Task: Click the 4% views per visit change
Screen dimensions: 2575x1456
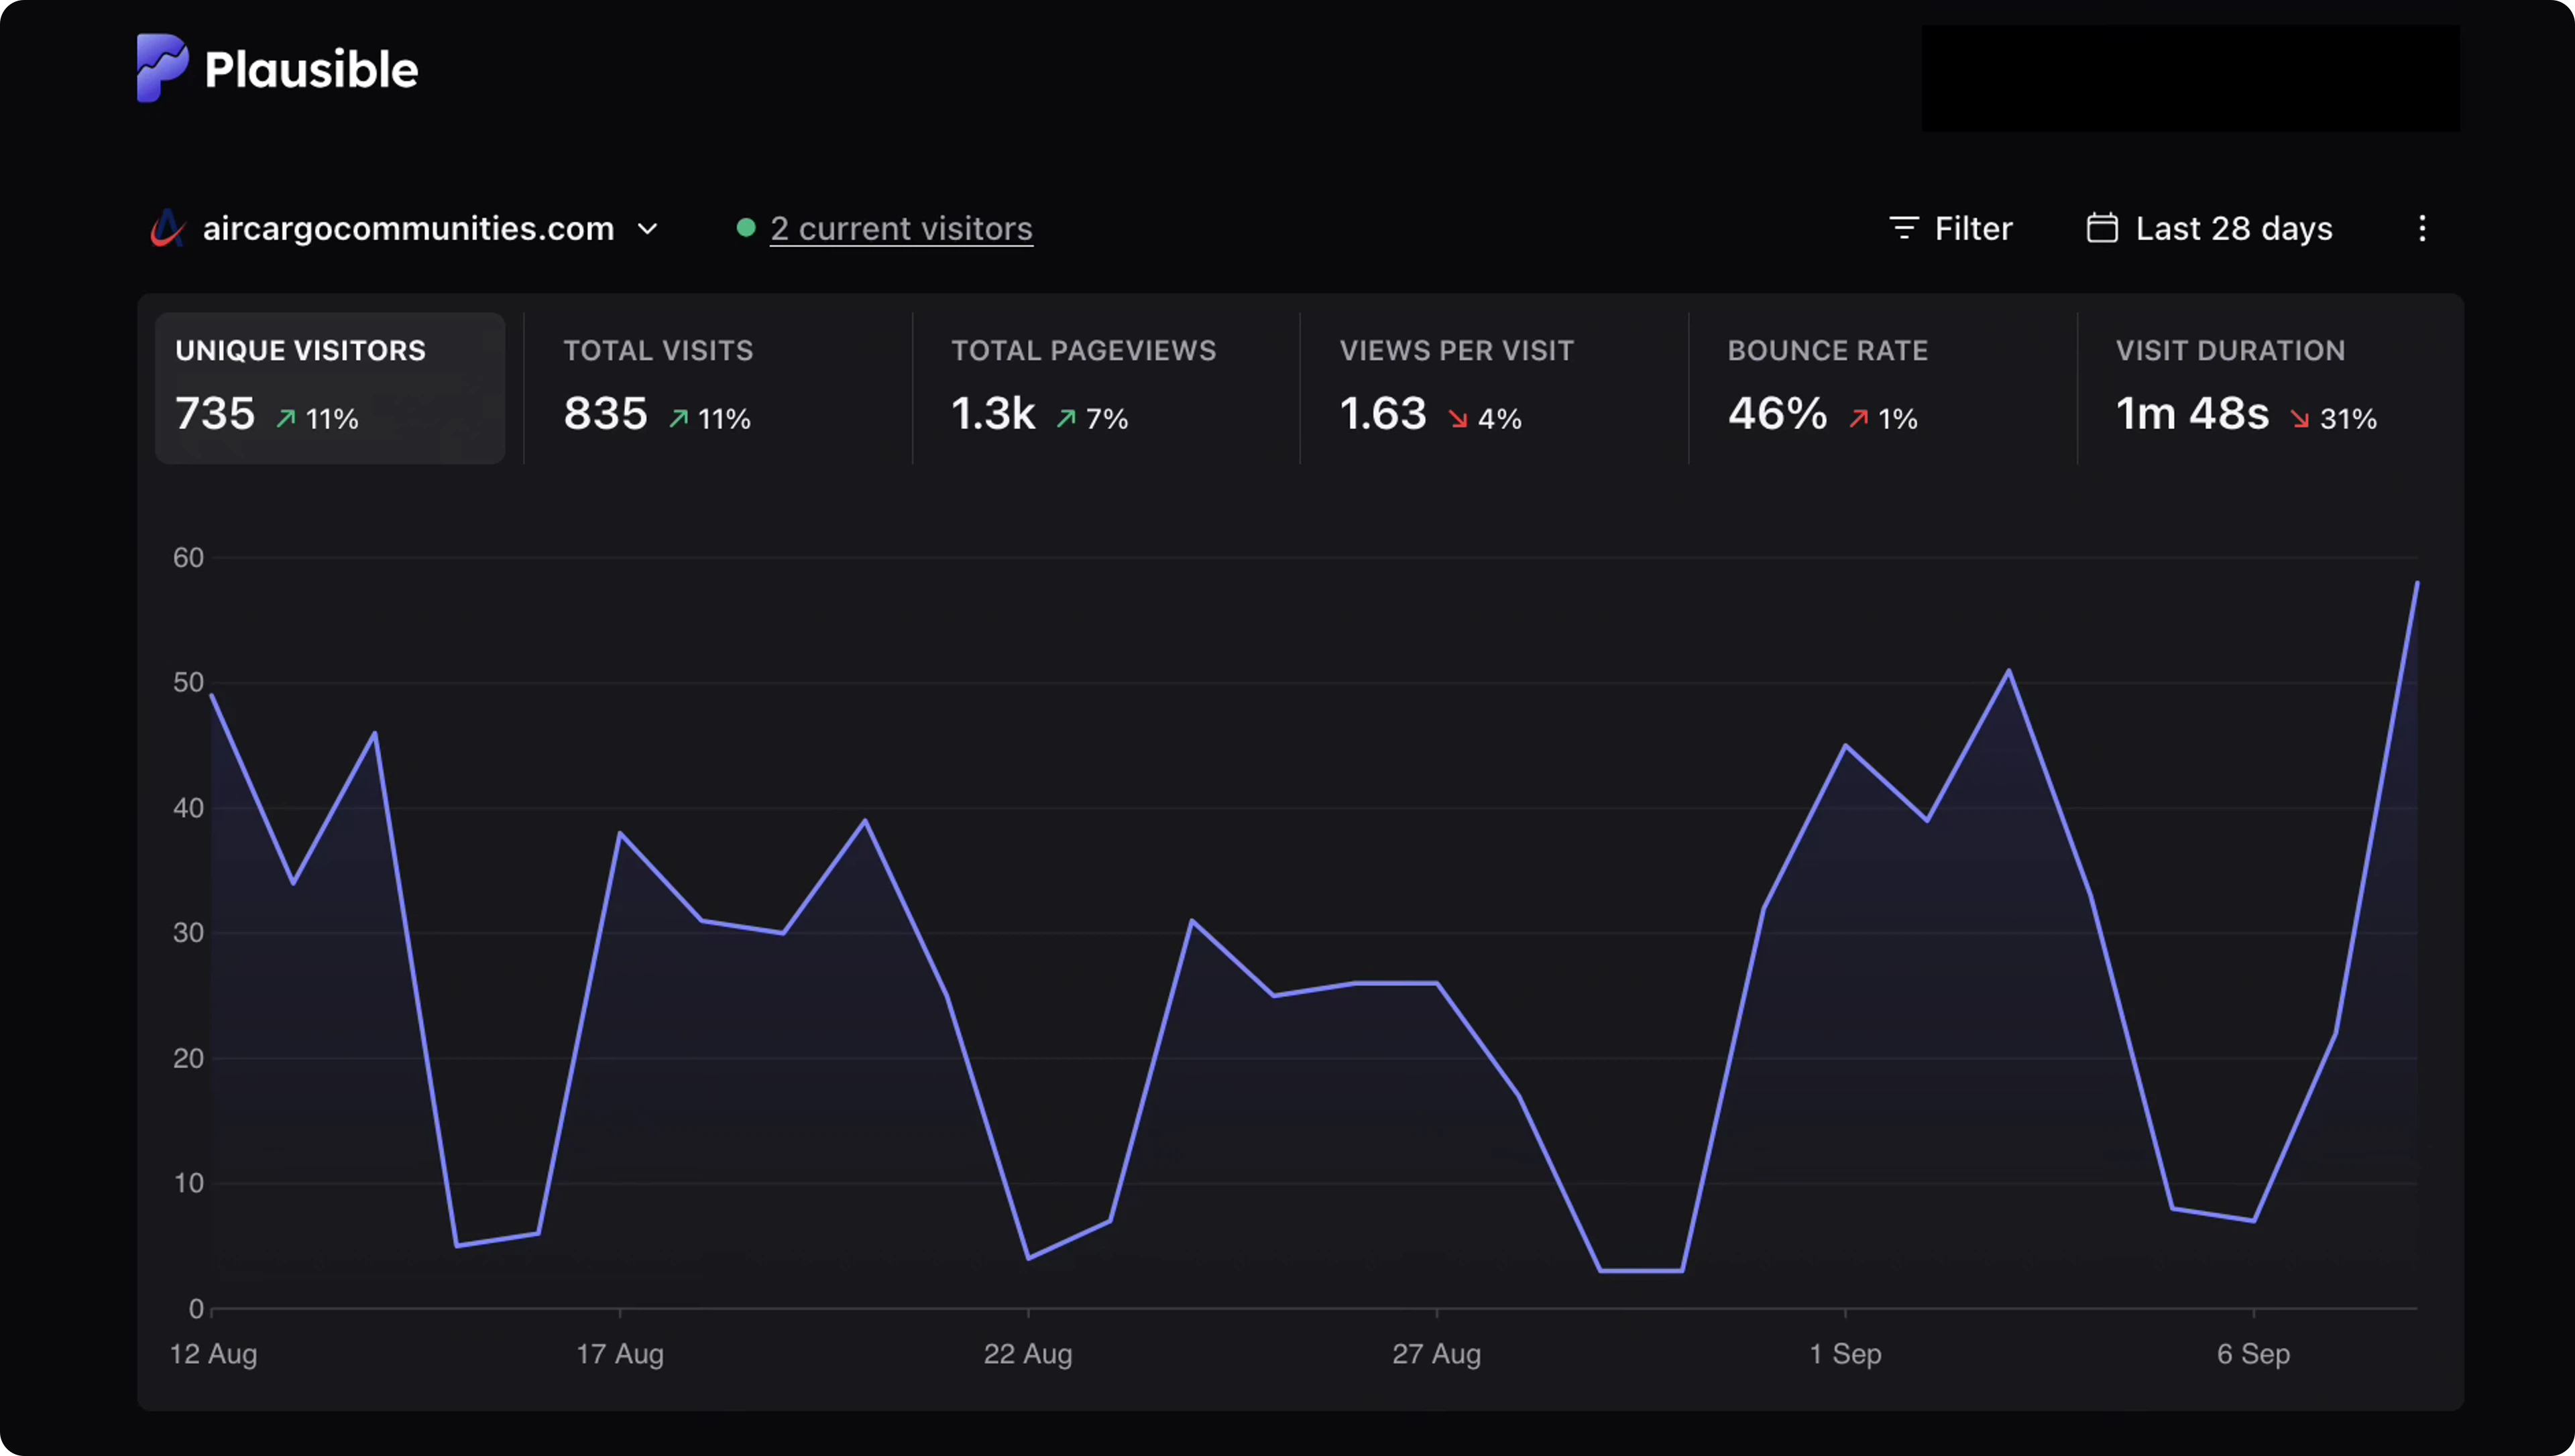Action: coord(1485,418)
